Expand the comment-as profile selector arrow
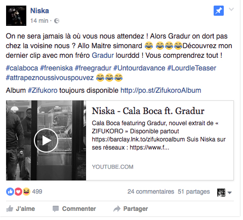The image size is (243, 220). click(x=229, y=193)
